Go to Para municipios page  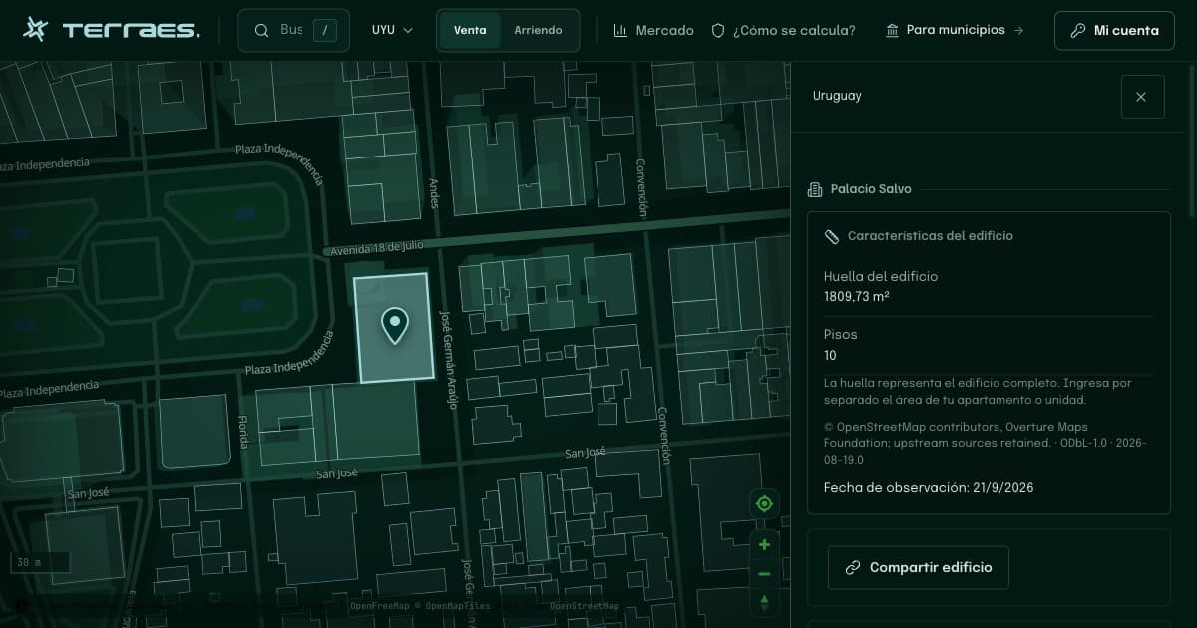pyautogui.click(x=955, y=30)
